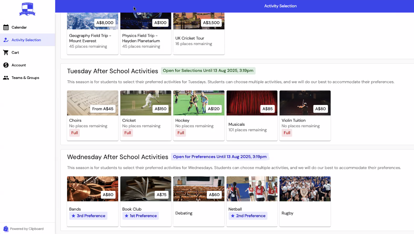The height and width of the screenshot is (234, 414).
Task: Click the Activity Selection header title
Action: click(x=280, y=6)
